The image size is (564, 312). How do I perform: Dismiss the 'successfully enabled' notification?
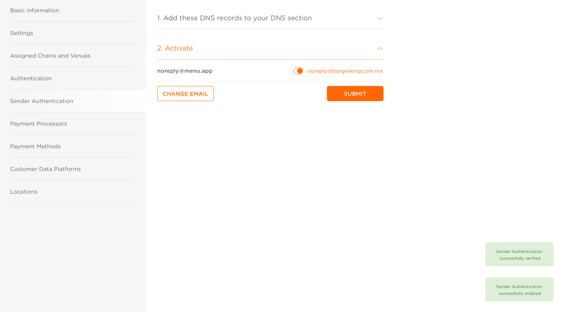pos(519,289)
